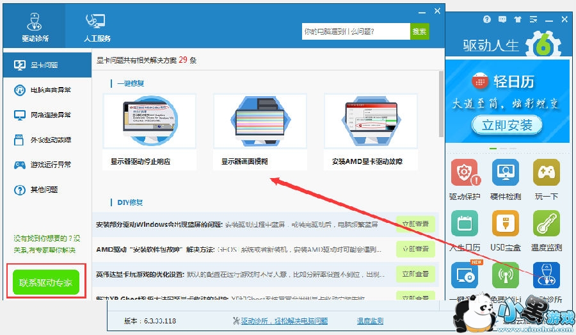Click 立即安装 button in 轻日历 banner

[x=507, y=125]
